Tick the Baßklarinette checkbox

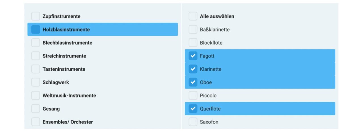point(193,29)
